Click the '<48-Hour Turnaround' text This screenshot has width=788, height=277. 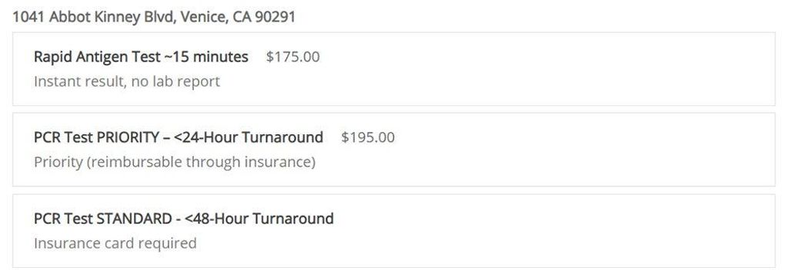[259, 219]
